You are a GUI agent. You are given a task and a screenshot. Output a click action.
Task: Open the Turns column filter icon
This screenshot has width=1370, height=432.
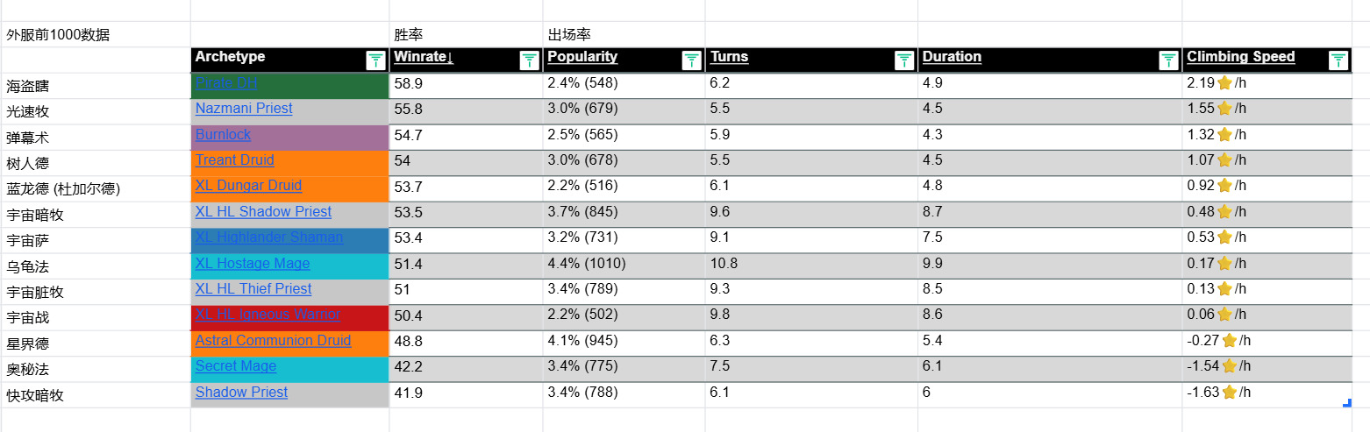(904, 60)
